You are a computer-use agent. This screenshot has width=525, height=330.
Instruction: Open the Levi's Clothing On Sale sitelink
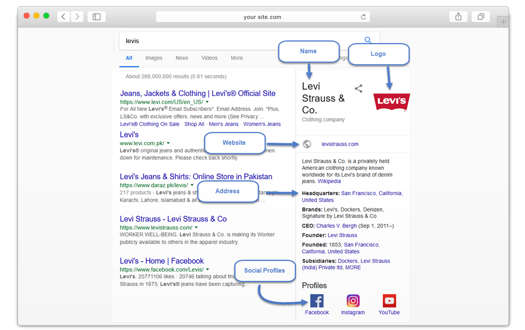coord(150,124)
